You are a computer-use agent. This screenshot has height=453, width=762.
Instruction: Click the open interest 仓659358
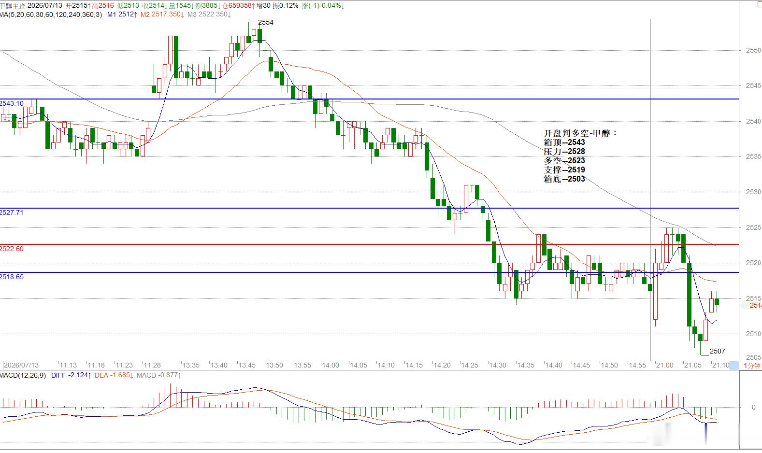(x=239, y=6)
